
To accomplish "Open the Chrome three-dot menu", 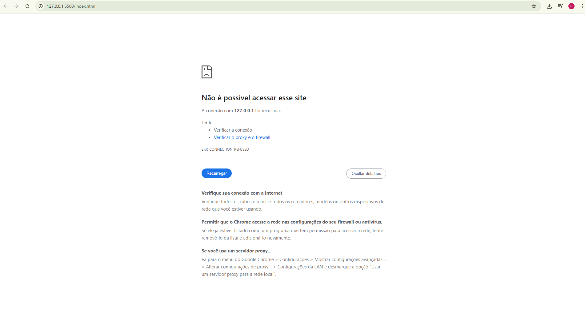I will [x=582, y=6].
